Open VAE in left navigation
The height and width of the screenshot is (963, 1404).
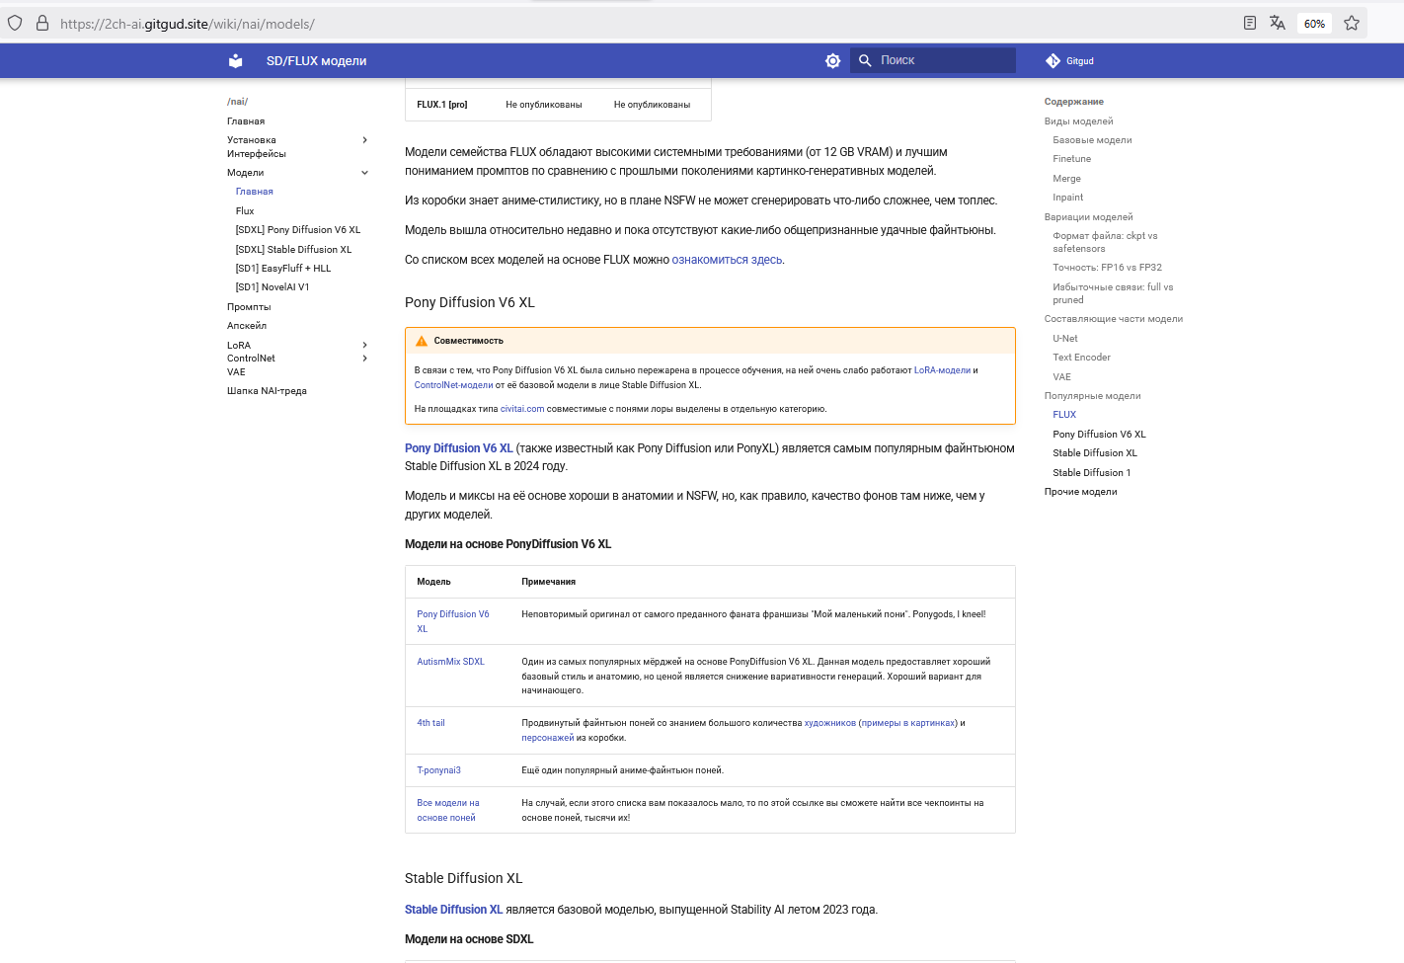coord(236,372)
